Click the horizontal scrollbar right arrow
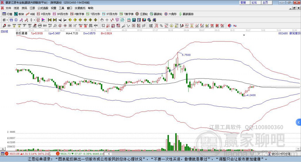The image size is (301, 162). (259, 154)
